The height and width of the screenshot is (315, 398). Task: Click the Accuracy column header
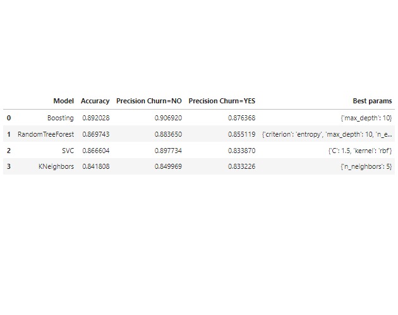95,101
